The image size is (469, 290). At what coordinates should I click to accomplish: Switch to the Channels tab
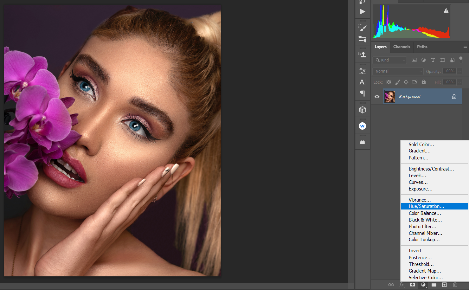pyautogui.click(x=402, y=47)
